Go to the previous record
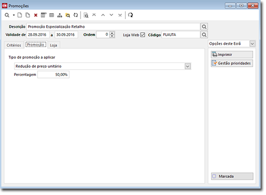This screenshot has height=195, width=266. click(103, 15)
